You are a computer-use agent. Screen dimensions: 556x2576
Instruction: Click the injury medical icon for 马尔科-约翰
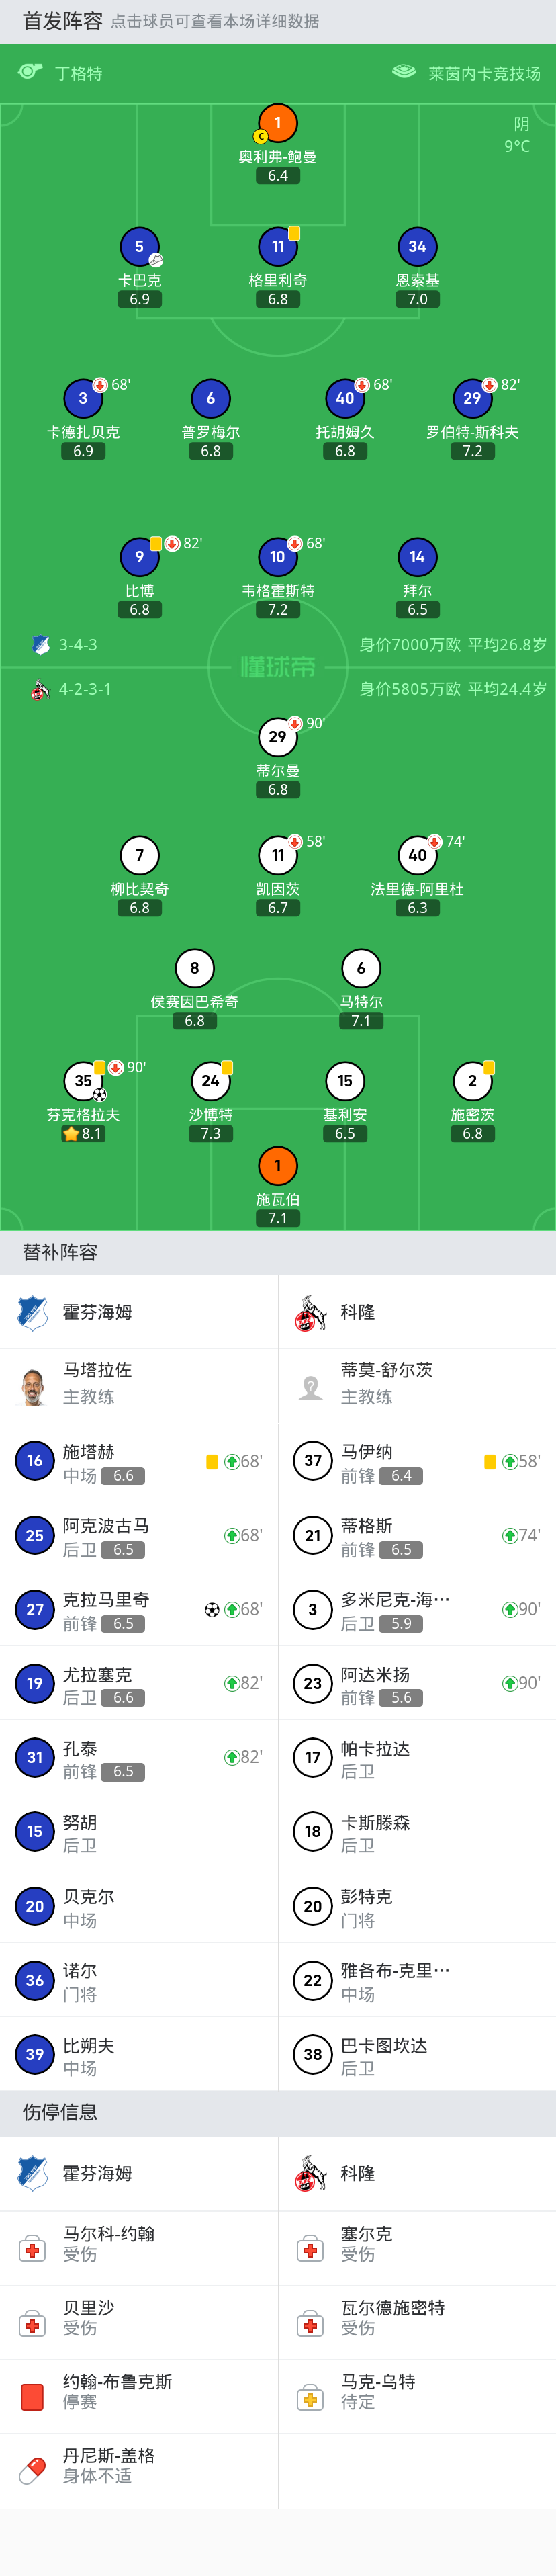click(32, 2249)
